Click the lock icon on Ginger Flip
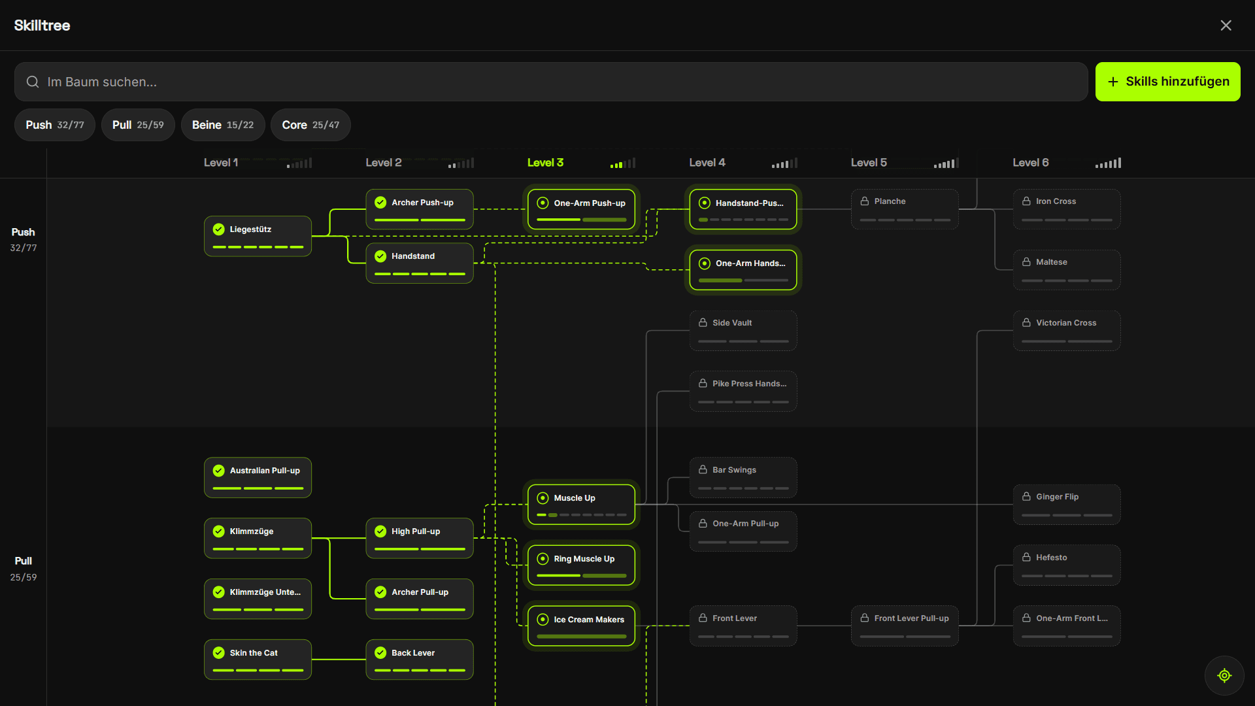This screenshot has width=1255, height=706. [1026, 497]
